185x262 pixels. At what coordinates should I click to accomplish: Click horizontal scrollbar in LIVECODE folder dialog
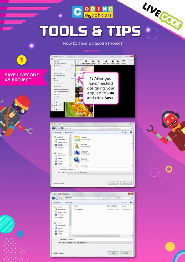tap(97, 235)
